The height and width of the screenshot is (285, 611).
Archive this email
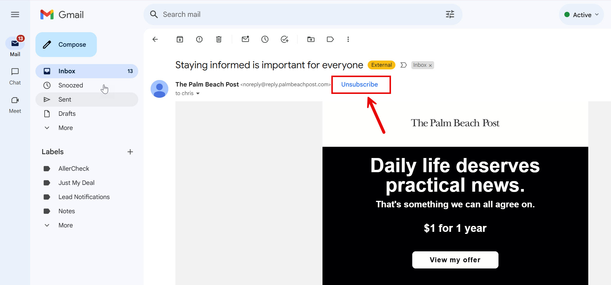[180, 39]
